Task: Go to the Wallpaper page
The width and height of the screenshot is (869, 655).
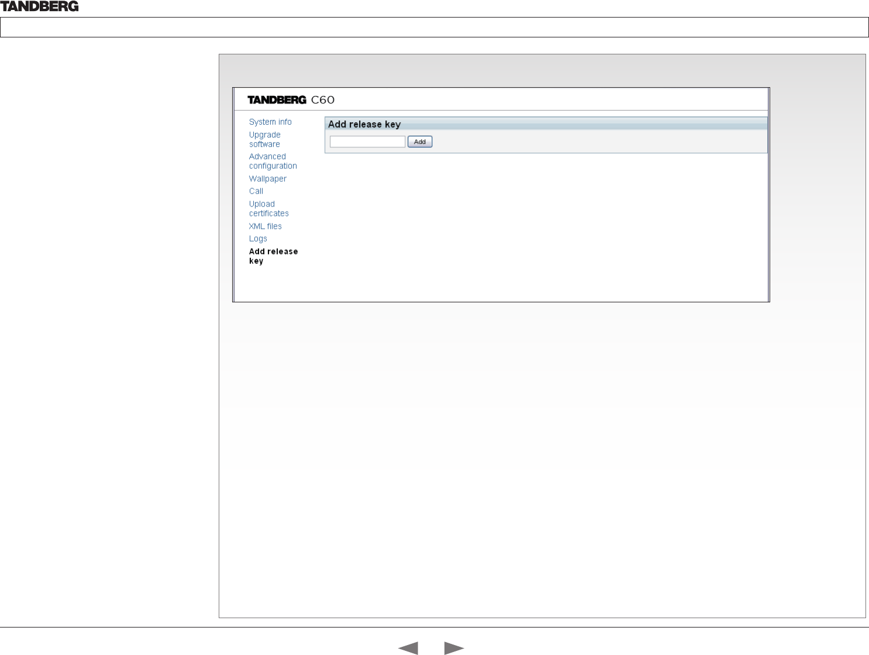Action: coord(268,178)
